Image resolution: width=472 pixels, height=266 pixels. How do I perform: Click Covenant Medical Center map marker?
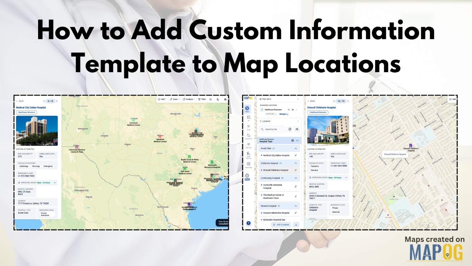133,120
